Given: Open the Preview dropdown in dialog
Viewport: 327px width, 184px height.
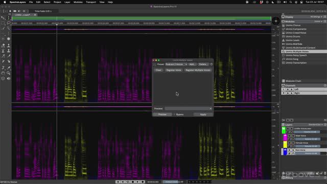Looking at the screenshot, I should click(x=188, y=108).
